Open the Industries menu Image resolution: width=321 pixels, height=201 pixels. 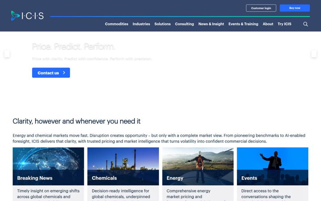coord(141,24)
